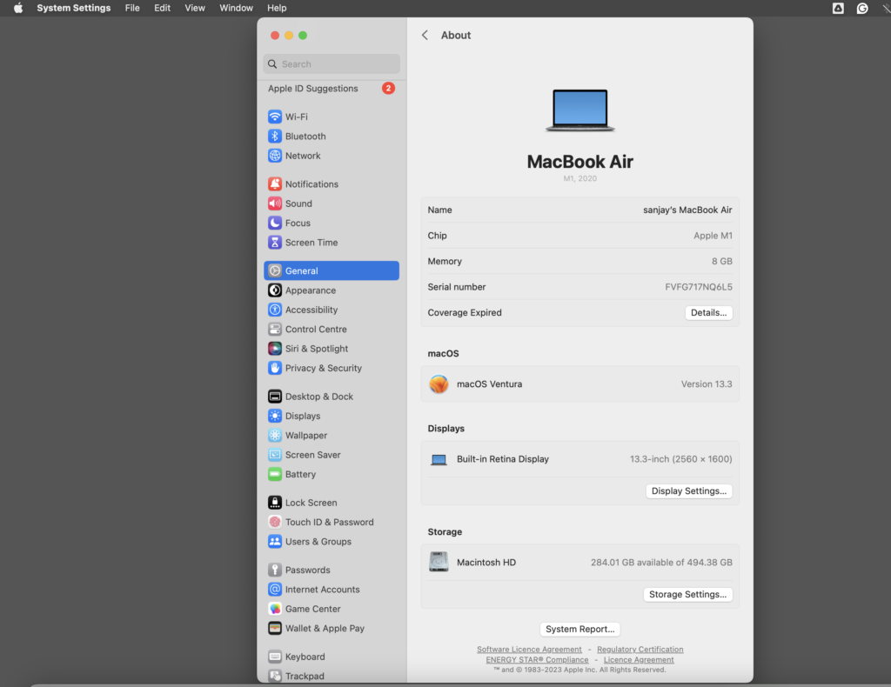Open the Regulatory Certification link
Screen dimensions: 891x687
[x=640, y=649]
